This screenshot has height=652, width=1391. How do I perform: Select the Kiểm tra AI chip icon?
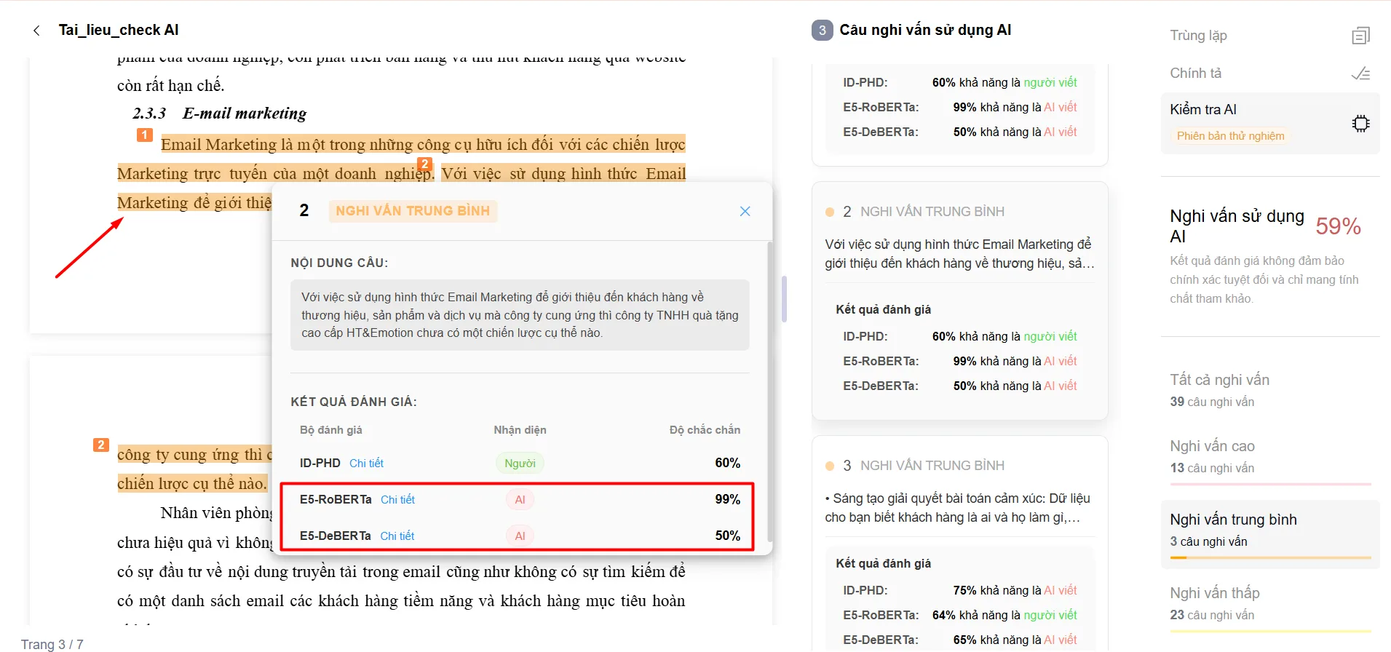click(1360, 123)
